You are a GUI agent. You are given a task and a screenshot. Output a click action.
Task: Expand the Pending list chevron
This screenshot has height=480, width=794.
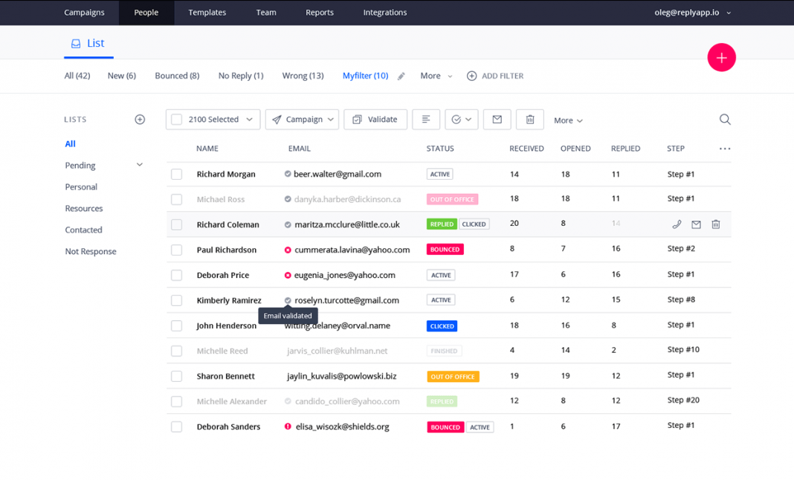(140, 164)
